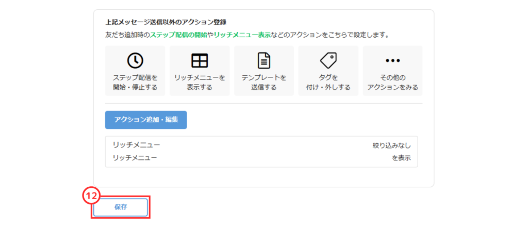Click the 絞り込みなし filter text

391,146
